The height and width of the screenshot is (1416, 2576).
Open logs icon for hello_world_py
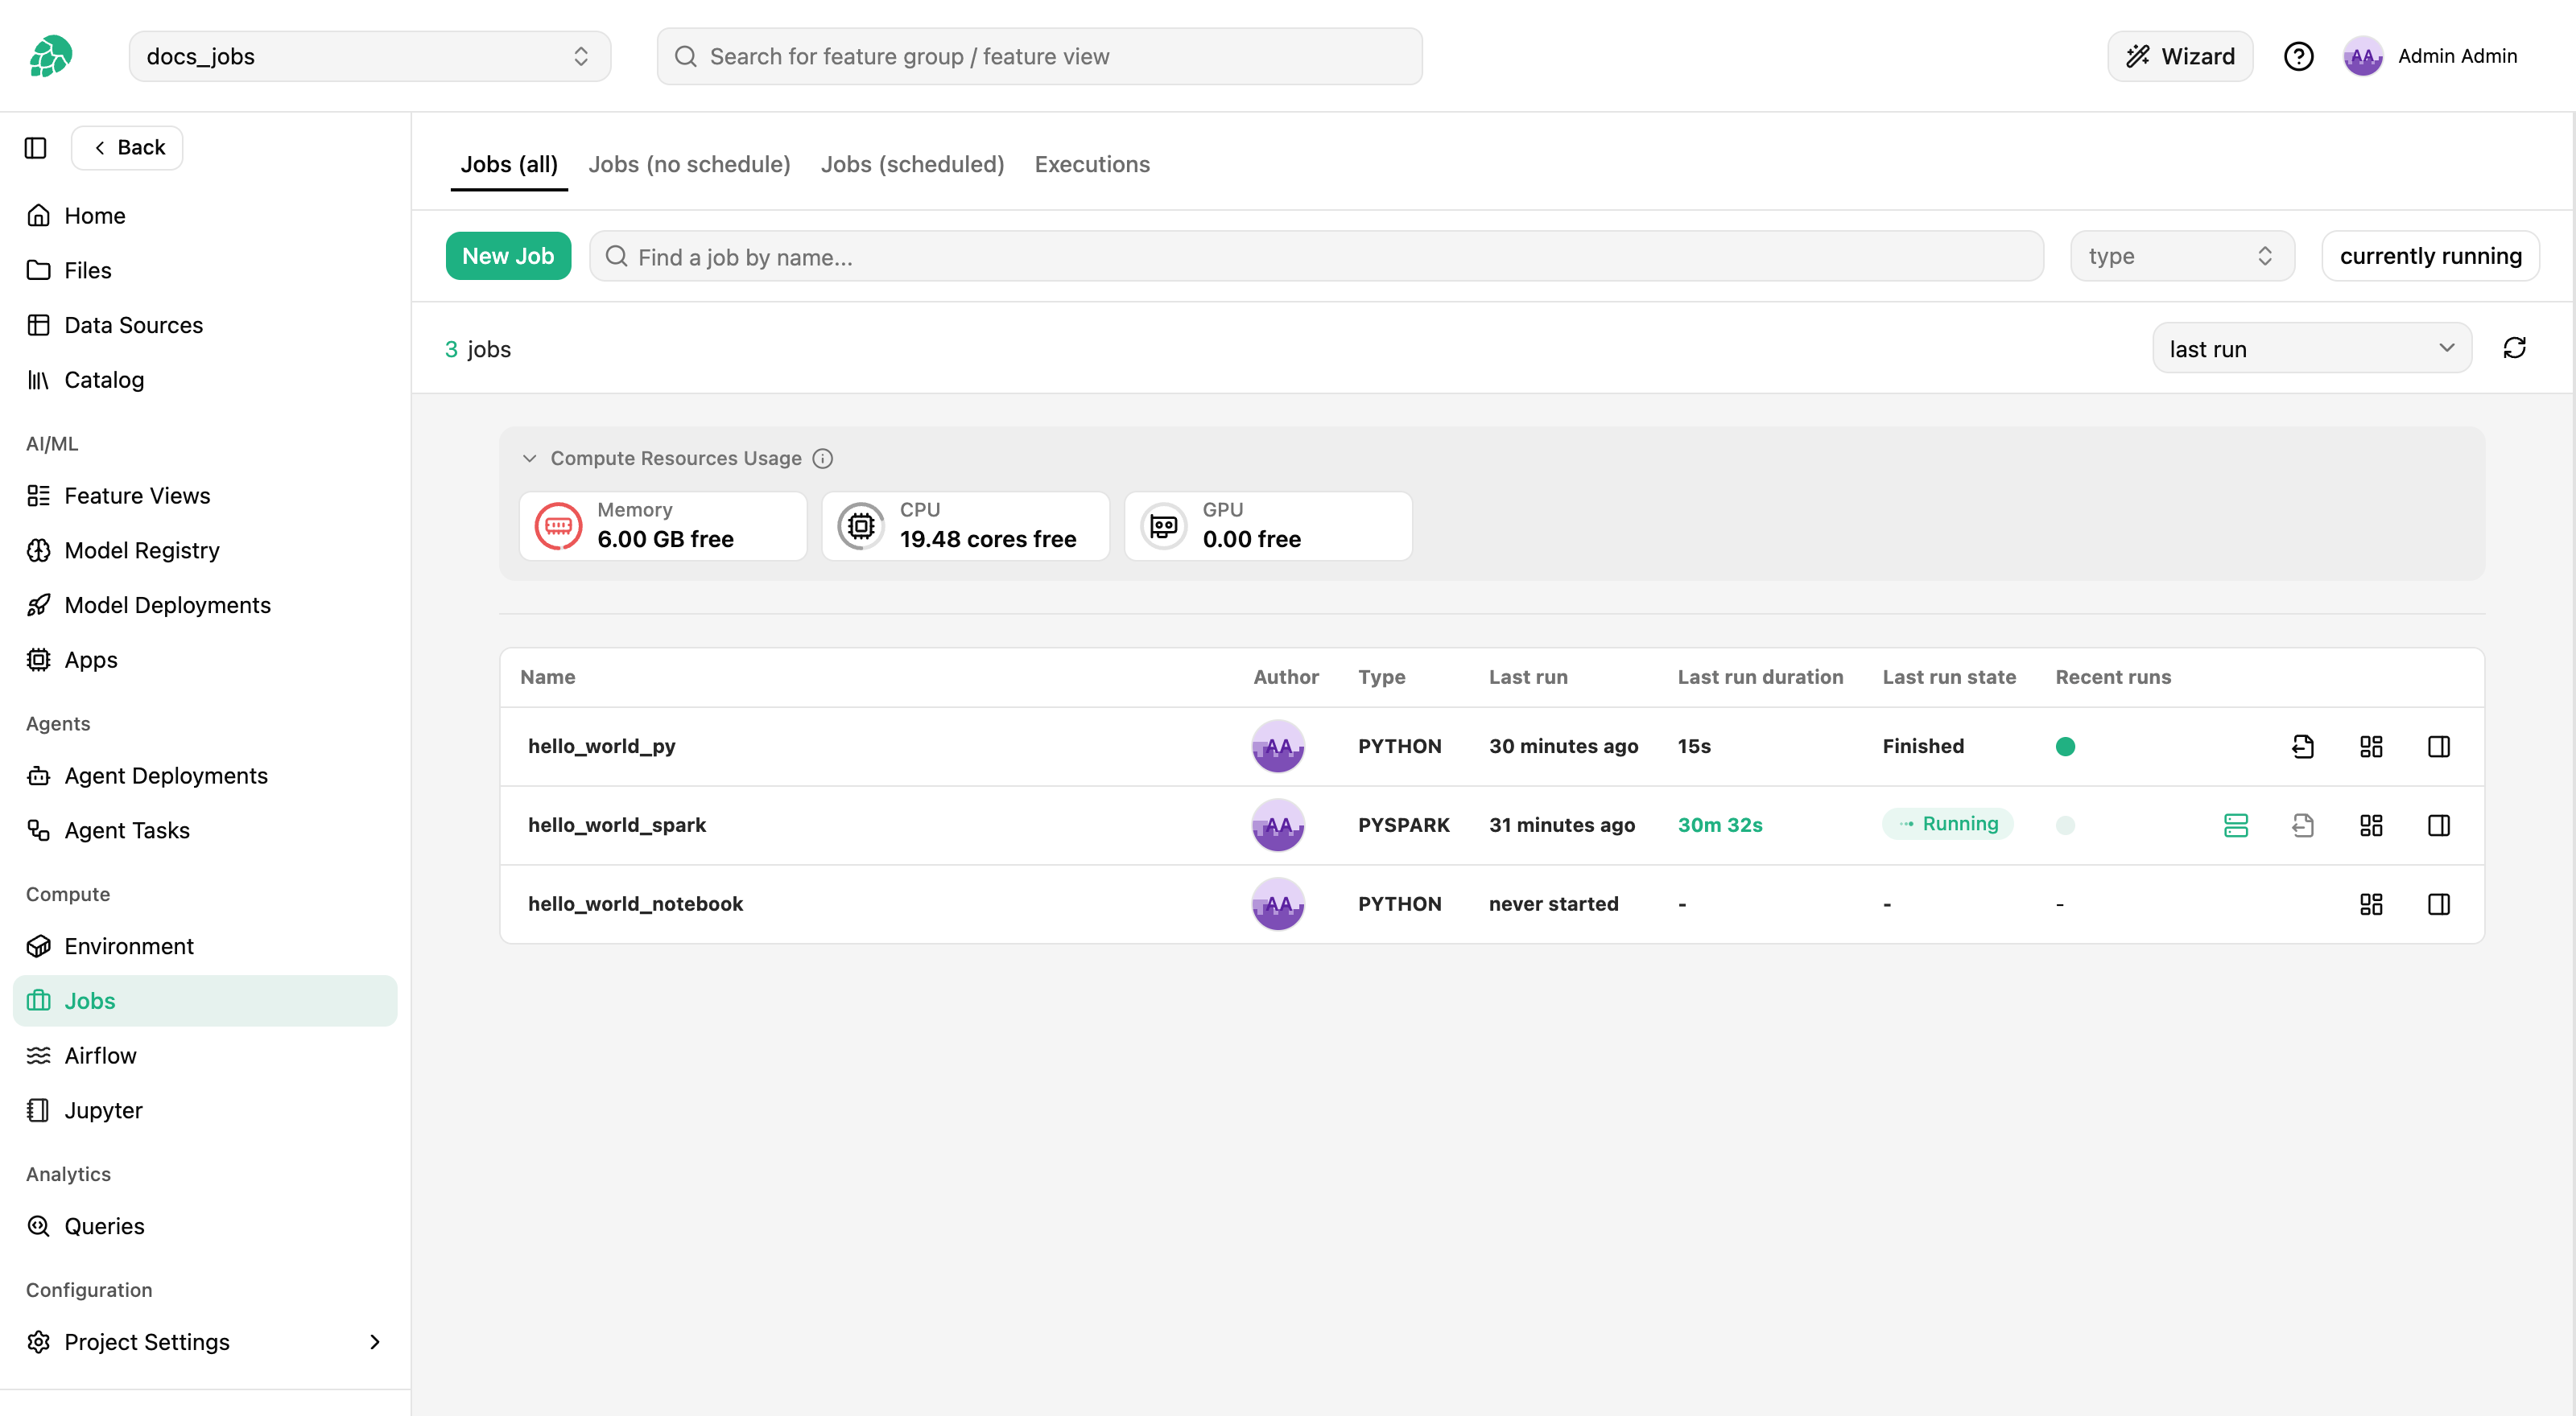point(2303,747)
